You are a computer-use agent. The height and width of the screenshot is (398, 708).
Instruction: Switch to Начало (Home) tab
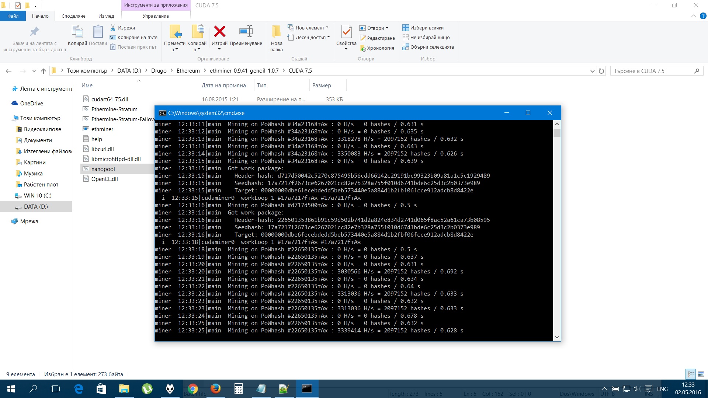40,16
